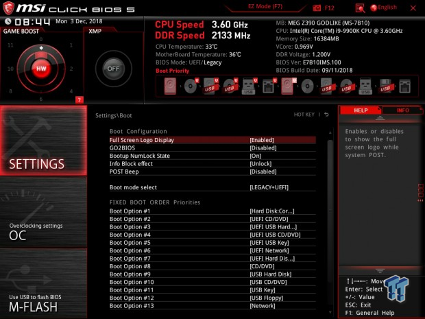425x319 pixels.
Task: Change Boot Option #4 UEFI USB CD/DVD value
Action: point(212,235)
